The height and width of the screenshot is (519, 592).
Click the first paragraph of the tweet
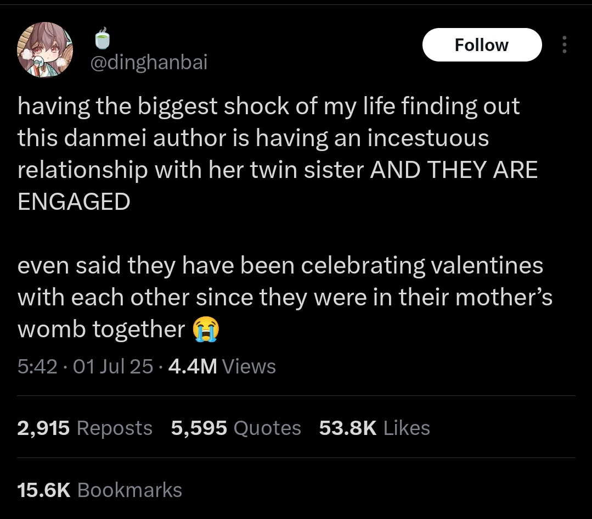coord(278,153)
